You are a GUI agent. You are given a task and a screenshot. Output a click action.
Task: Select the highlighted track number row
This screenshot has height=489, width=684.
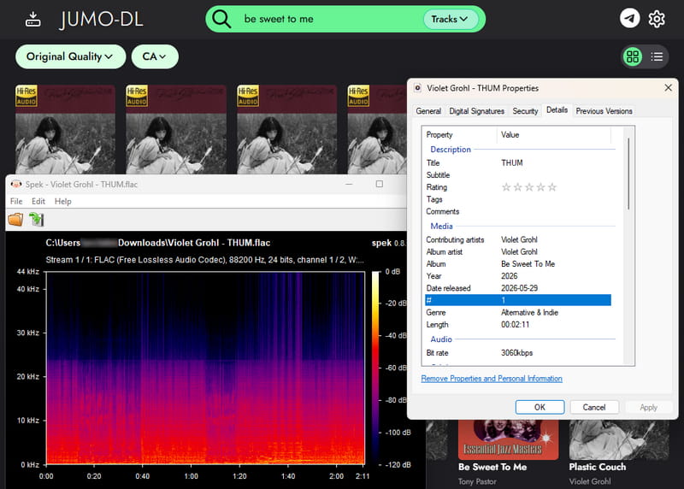(x=518, y=300)
